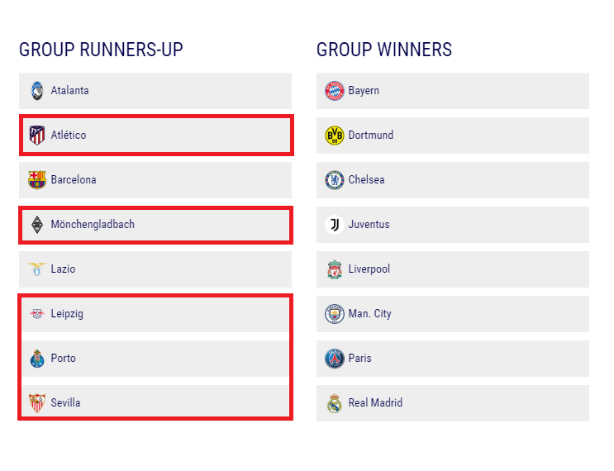Open the Chelsea team name link
The image size is (614, 471).
366,179
